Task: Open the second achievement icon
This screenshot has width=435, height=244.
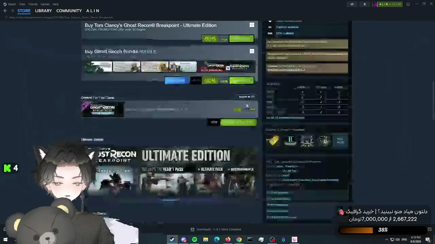Action: coord(290,141)
